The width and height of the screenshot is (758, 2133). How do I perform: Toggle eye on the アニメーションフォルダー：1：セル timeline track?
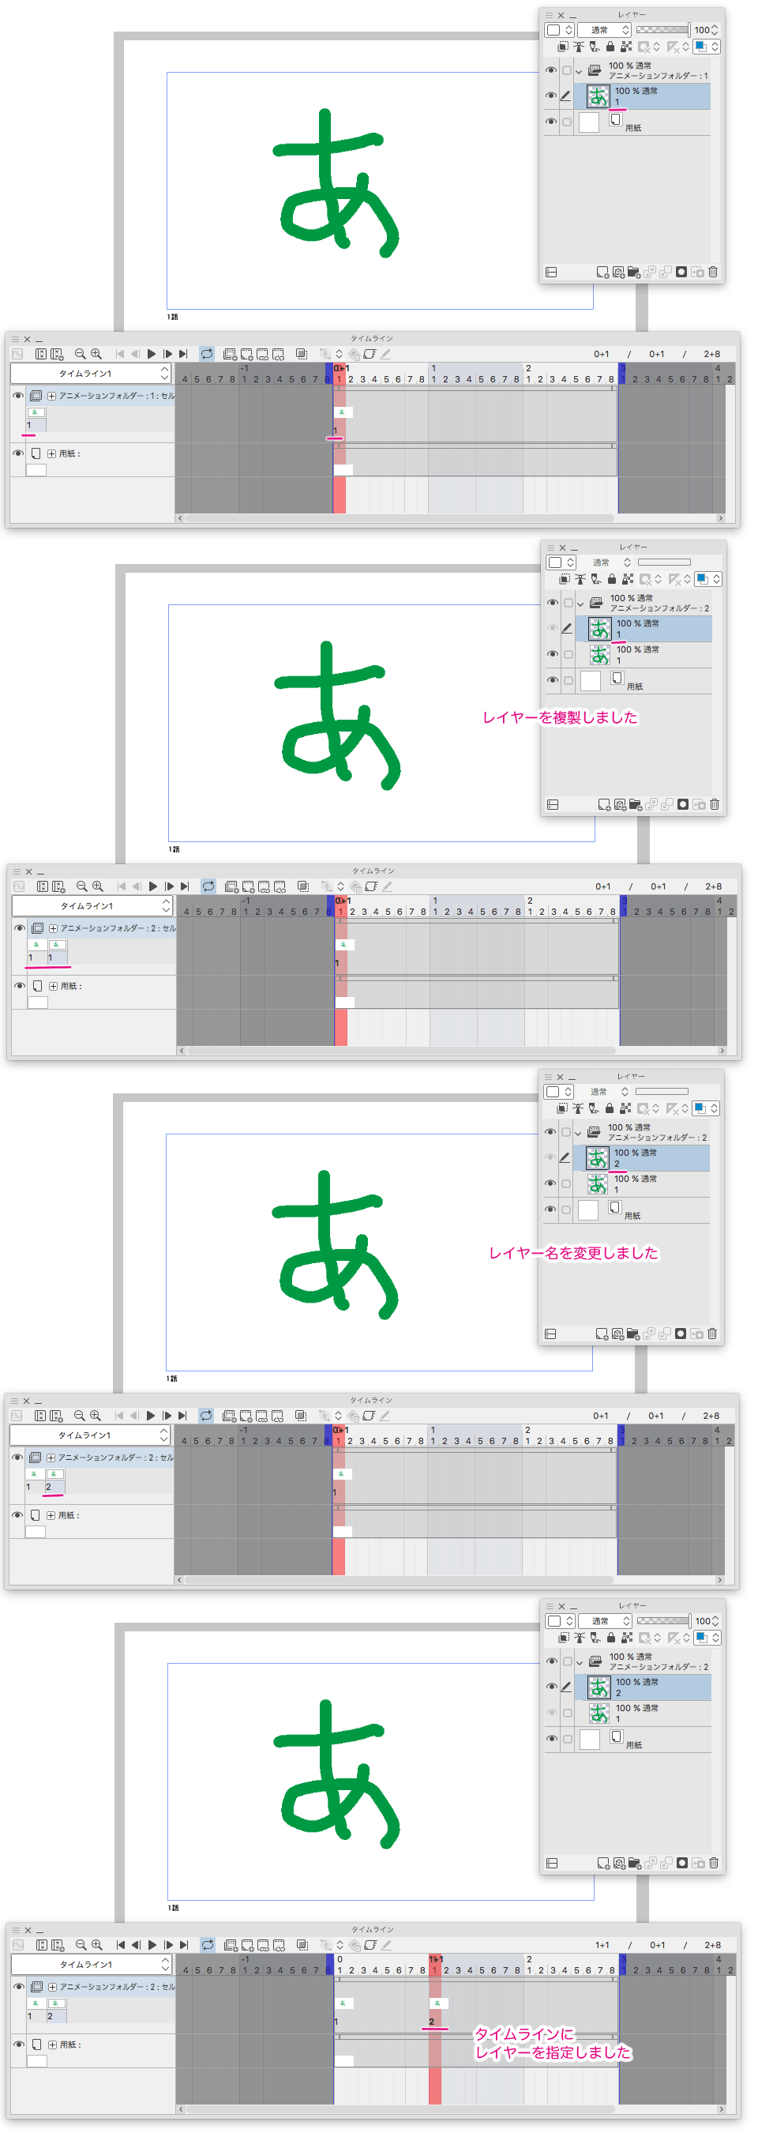[x=17, y=396]
